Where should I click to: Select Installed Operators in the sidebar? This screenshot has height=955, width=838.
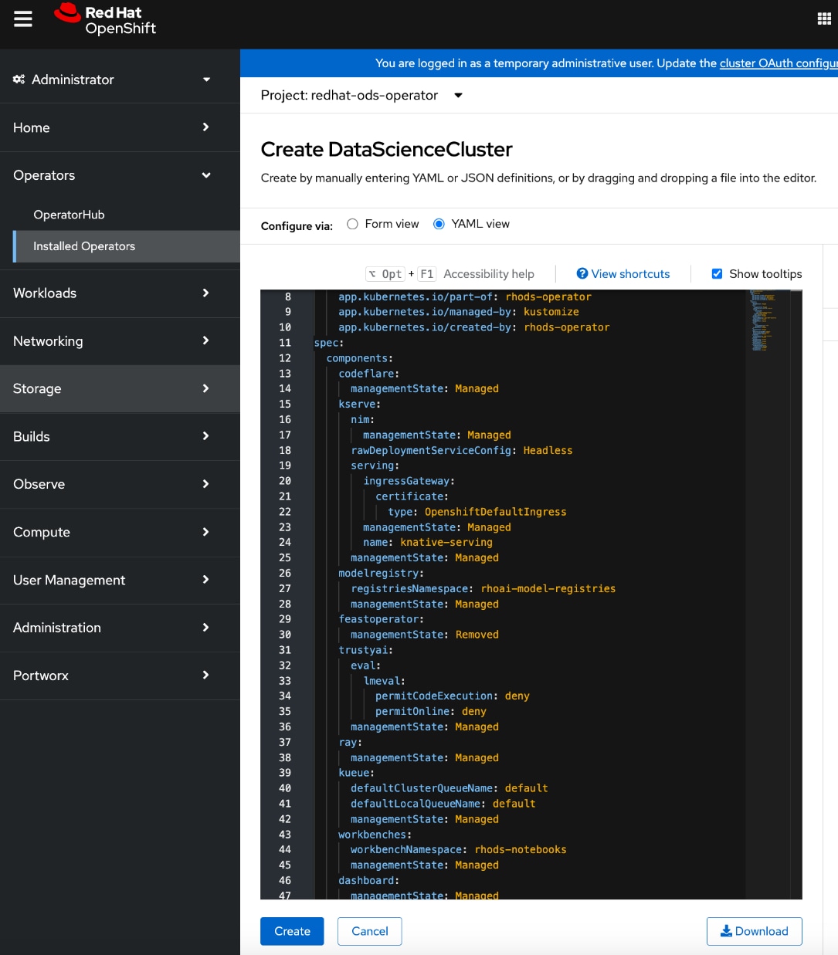click(x=83, y=246)
